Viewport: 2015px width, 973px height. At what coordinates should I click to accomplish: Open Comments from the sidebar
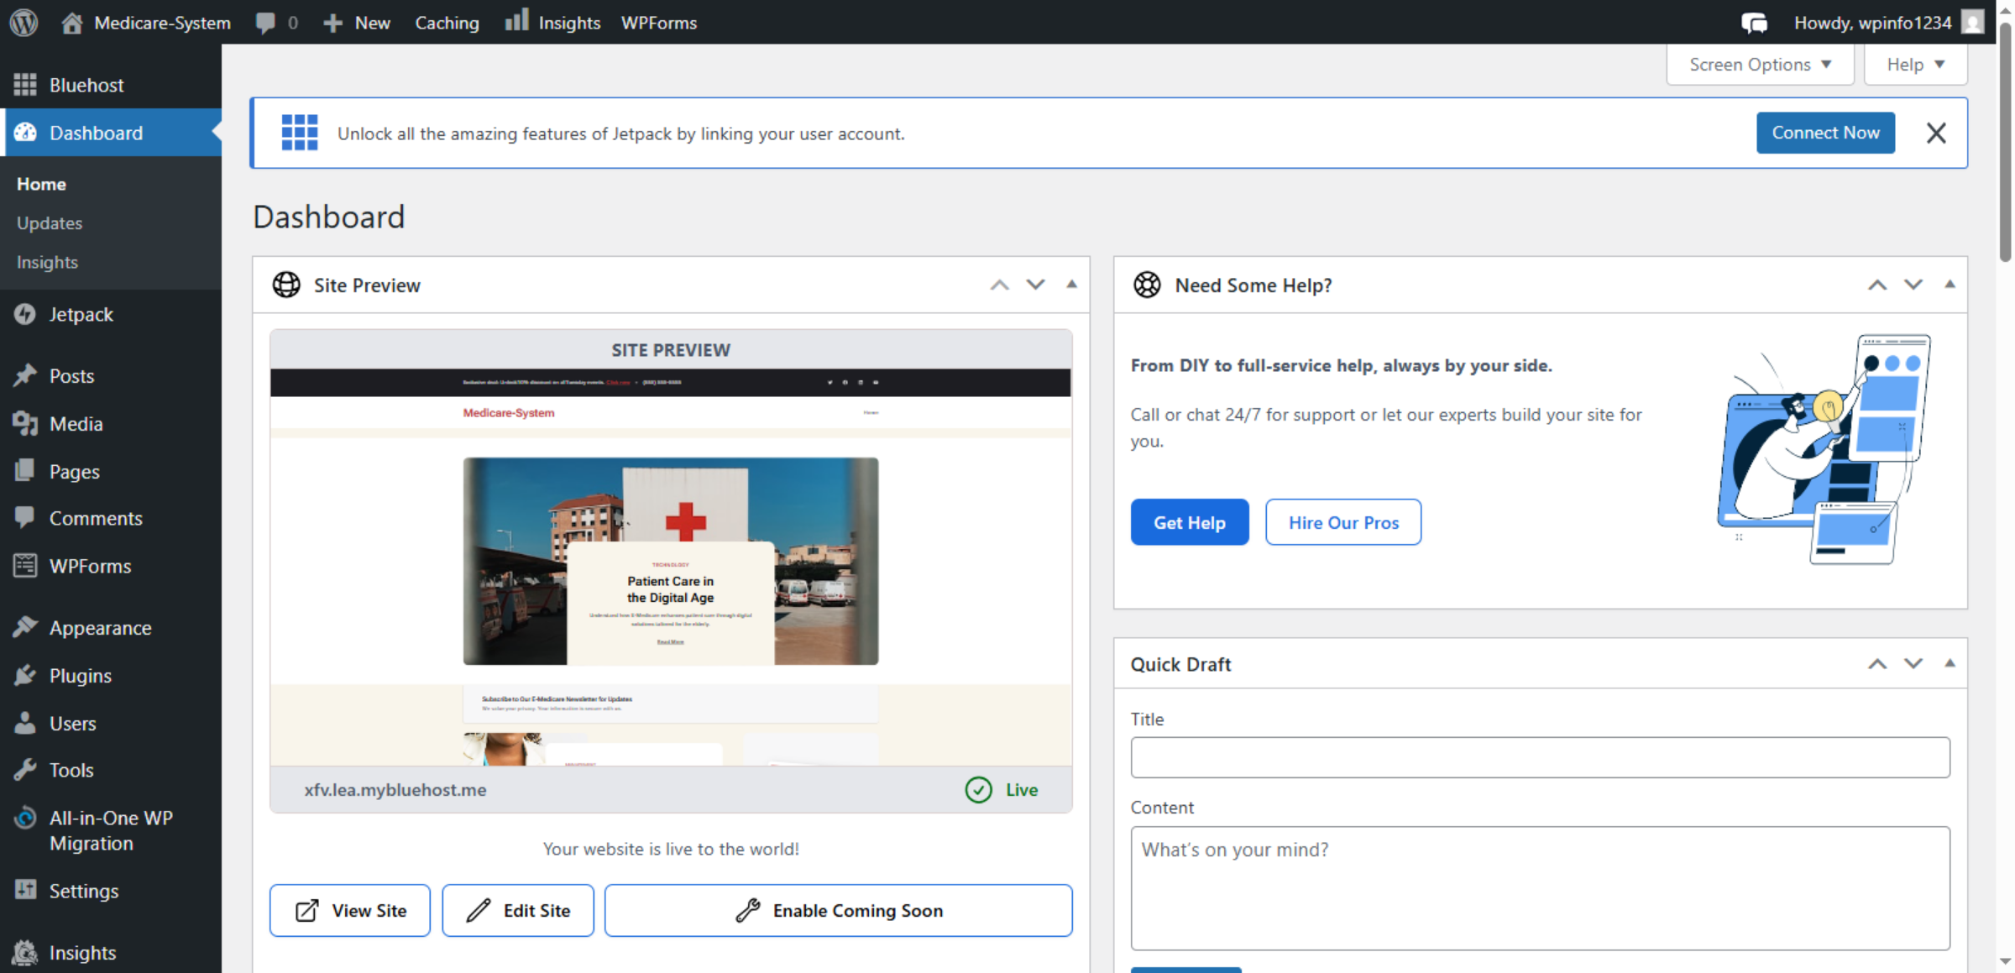pyautogui.click(x=96, y=518)
